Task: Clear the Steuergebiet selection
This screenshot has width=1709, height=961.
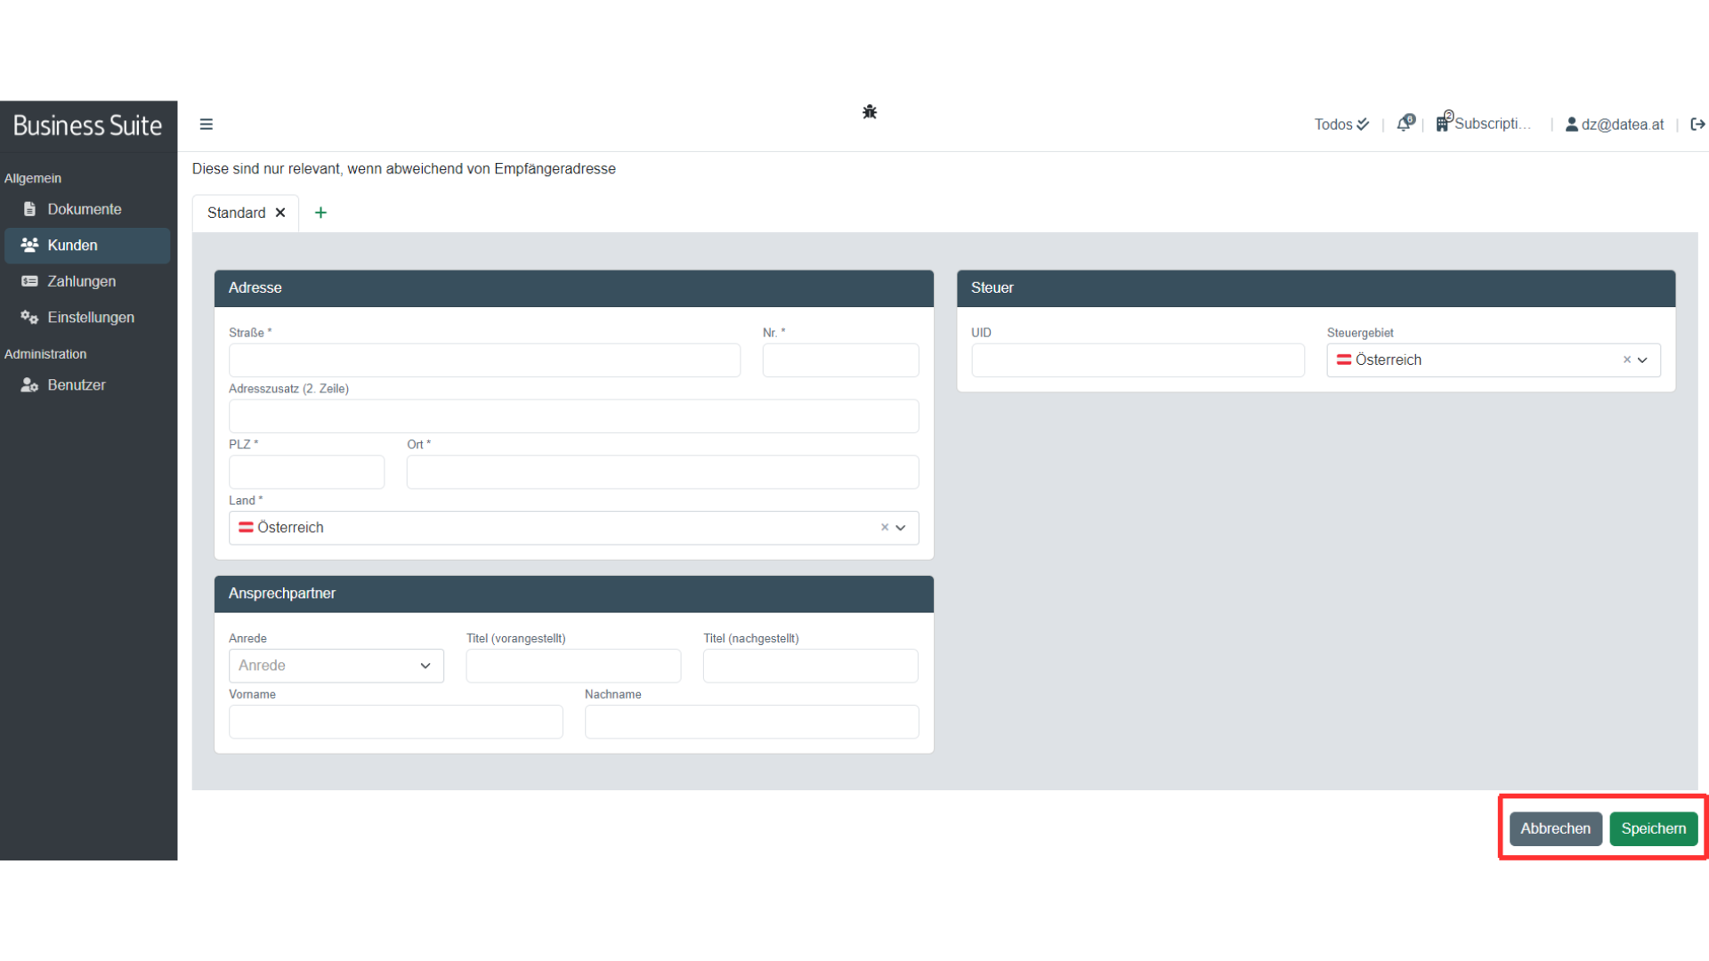Action: pos(1627,360)
